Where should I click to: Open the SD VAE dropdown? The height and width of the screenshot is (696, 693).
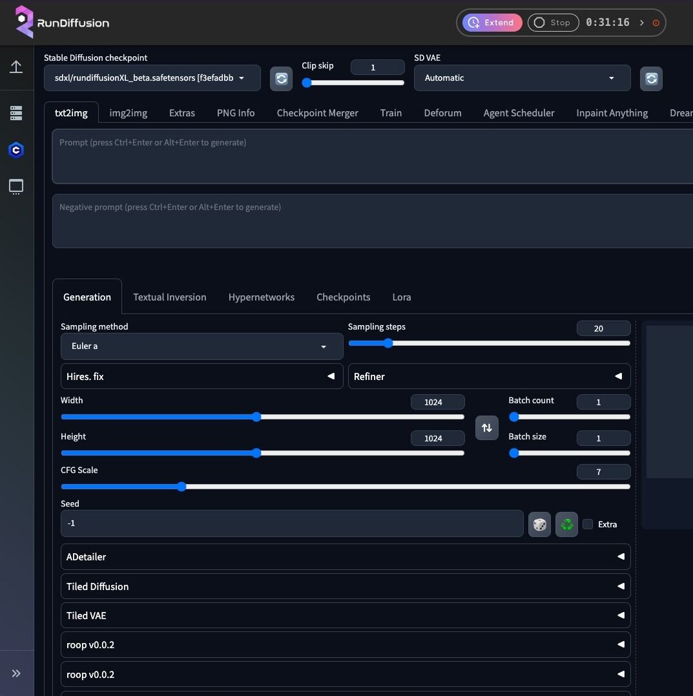coord(522,78)
